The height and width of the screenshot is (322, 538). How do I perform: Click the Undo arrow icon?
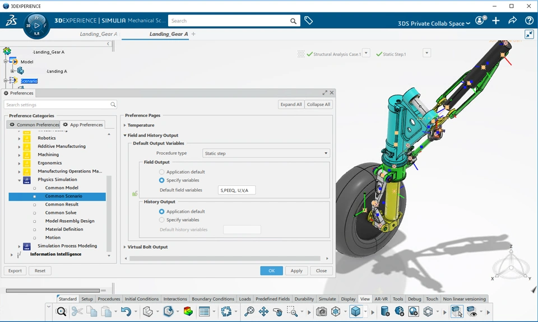click(x=126, y=311)
